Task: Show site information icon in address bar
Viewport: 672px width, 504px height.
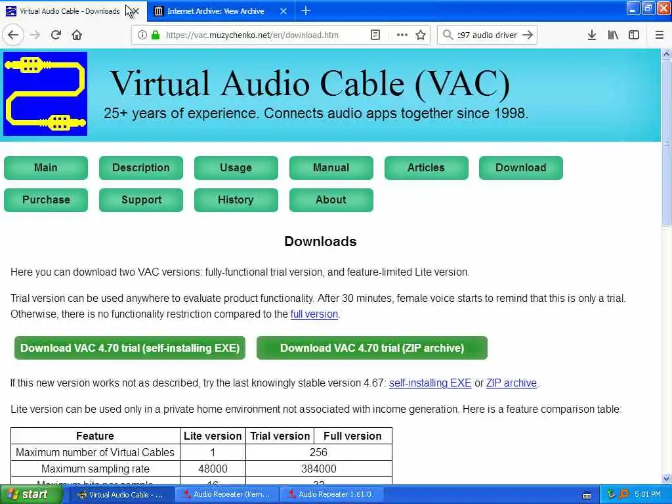Action: click(x=142, y=35)
